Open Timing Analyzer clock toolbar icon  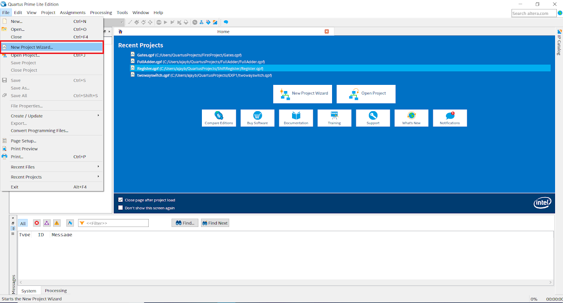point(195,22)
